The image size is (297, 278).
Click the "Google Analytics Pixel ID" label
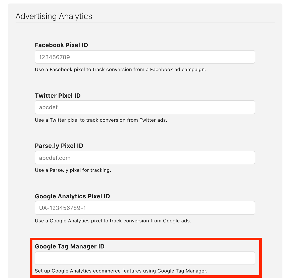pyautogui.click(x=72, y=196)
